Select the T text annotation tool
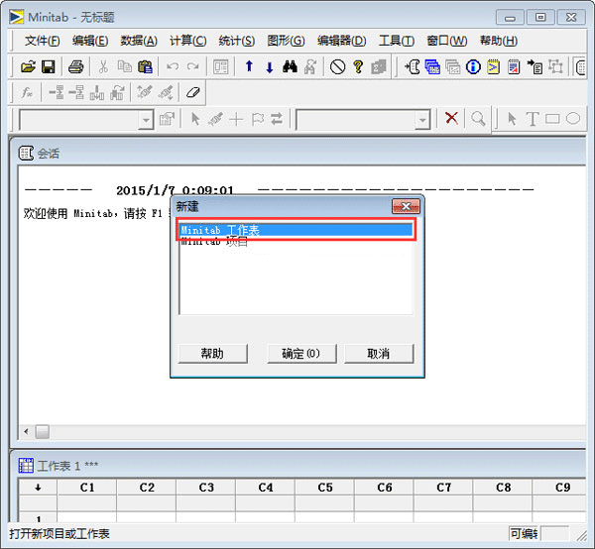This screenshot has height=549, width=595. [x=533, y=119]
